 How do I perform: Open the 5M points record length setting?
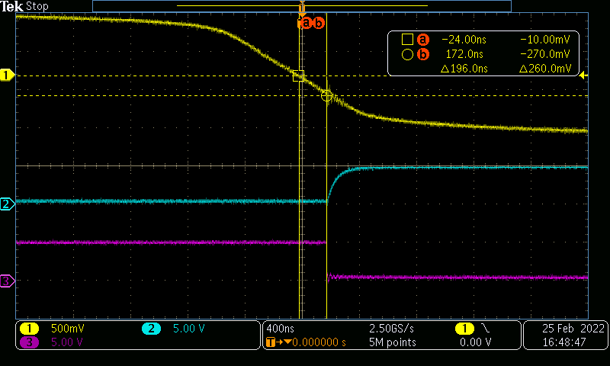pos(393,342)
